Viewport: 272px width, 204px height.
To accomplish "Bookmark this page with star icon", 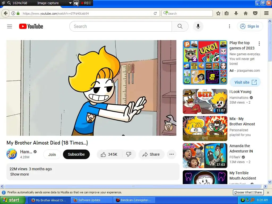I will tap(218, 13).
